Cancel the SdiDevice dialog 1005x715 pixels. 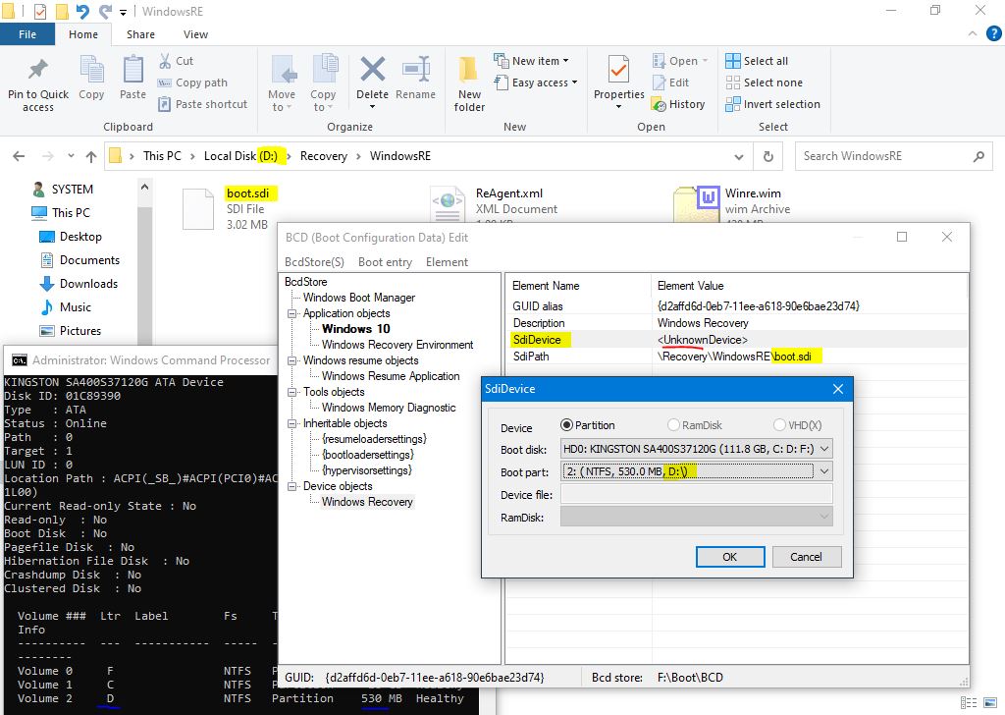(x=806, y=557)
